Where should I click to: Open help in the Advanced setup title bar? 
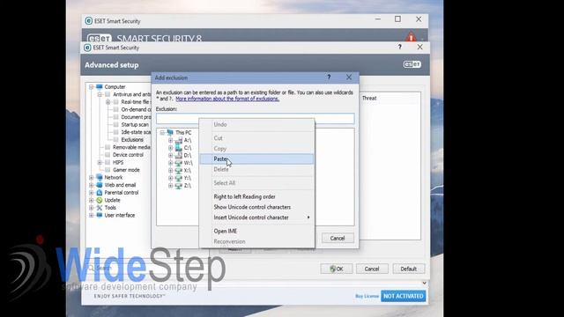399,47
